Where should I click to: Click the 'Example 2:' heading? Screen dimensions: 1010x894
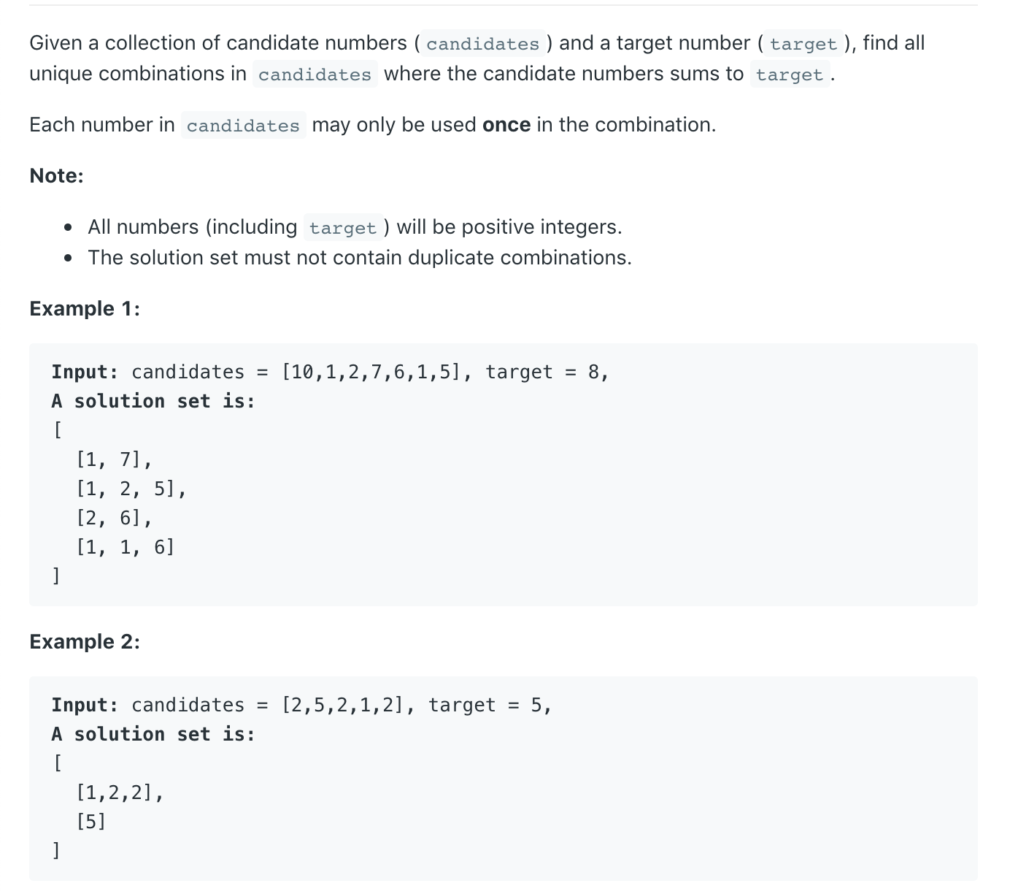coord(85,642)
